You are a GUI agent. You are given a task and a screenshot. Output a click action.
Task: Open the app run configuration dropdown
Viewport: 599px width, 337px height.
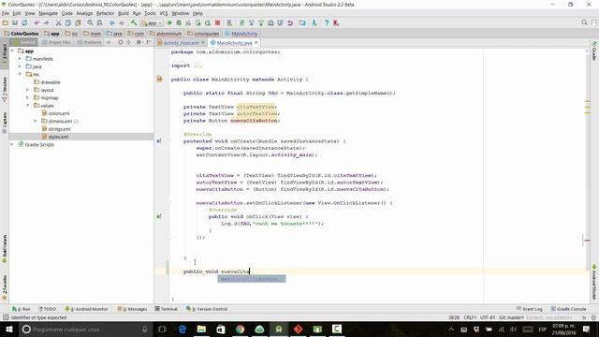pyautogui.click(x=152, y=22)
